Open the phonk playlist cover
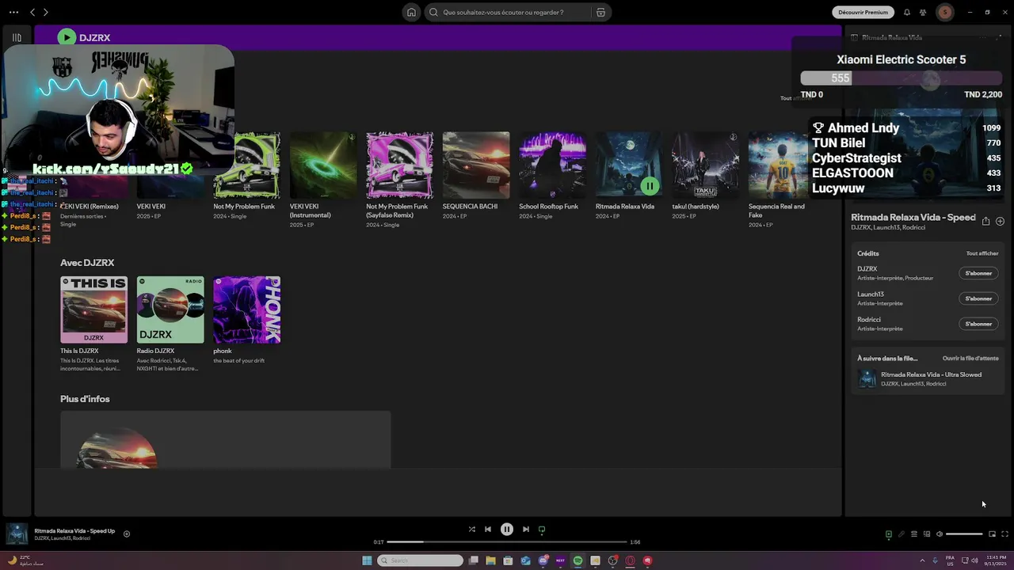 (246, 310)
